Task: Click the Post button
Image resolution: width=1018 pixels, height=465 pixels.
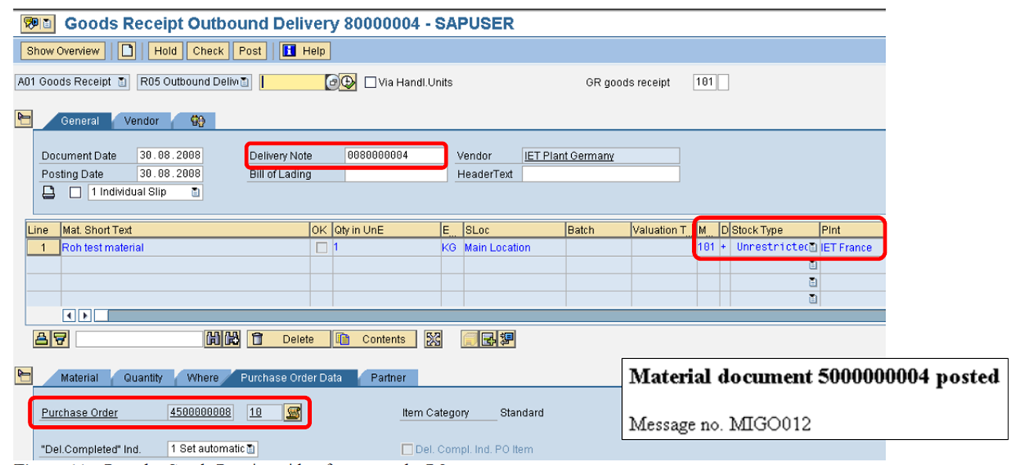Action: [x=250, y=51]
